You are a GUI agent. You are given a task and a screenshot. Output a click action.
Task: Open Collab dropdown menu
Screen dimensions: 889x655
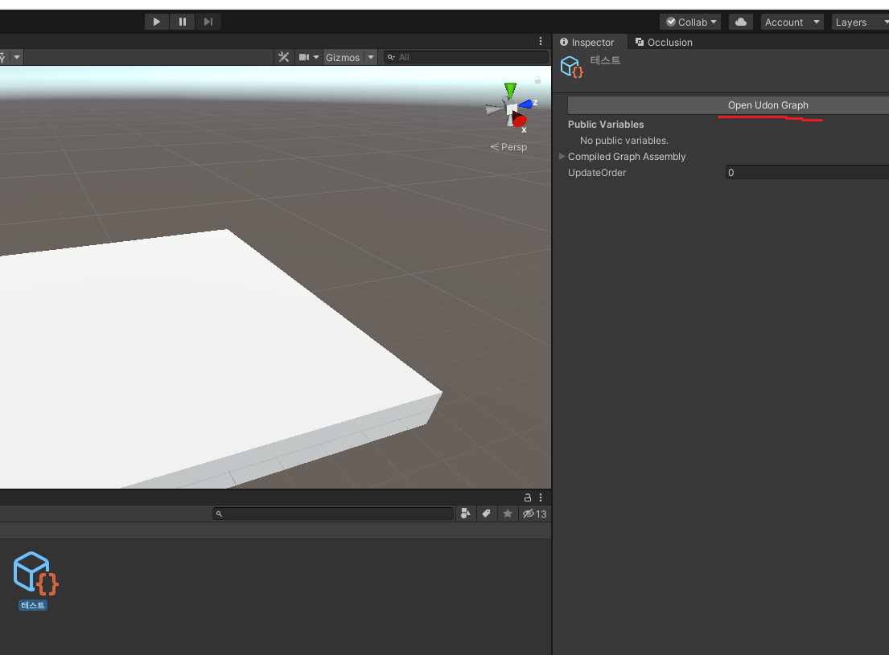[690, 22]
